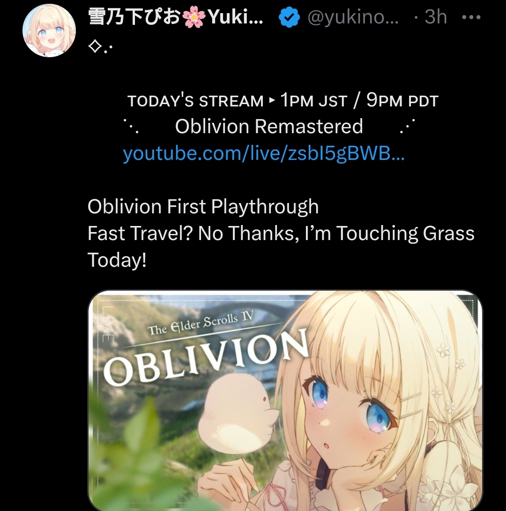Click the vertical LIVE label on the thumbnail
Viewport: 506px width, 511px height.
click(x=107, y=324)
